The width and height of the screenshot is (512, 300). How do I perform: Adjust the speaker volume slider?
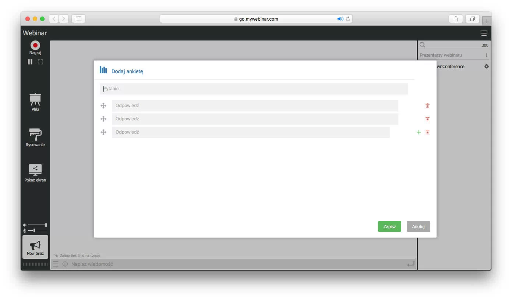pos(37,225)
